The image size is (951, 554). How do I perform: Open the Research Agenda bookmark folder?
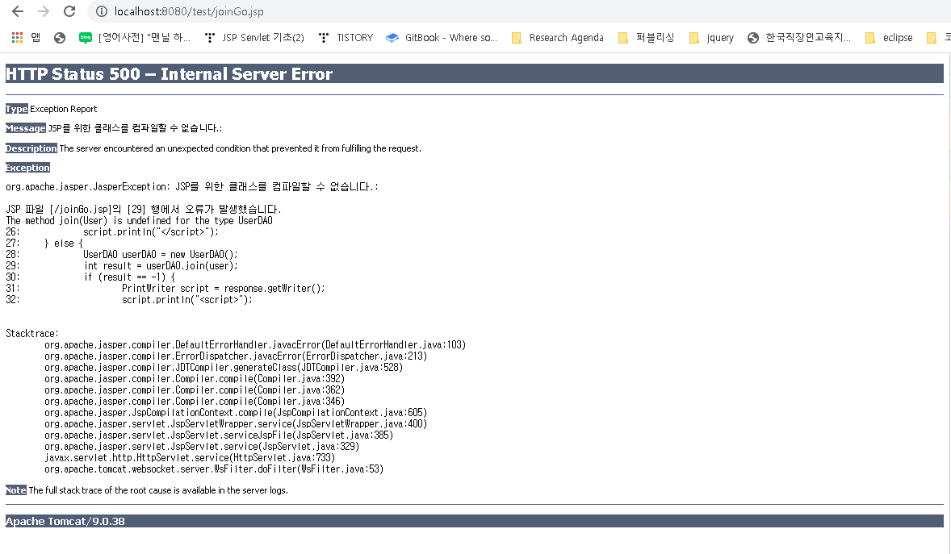(x=557, y=38)
